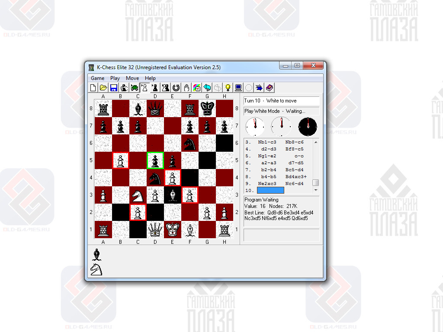Open the rainbow clock options icon

(x=197, y=88)
